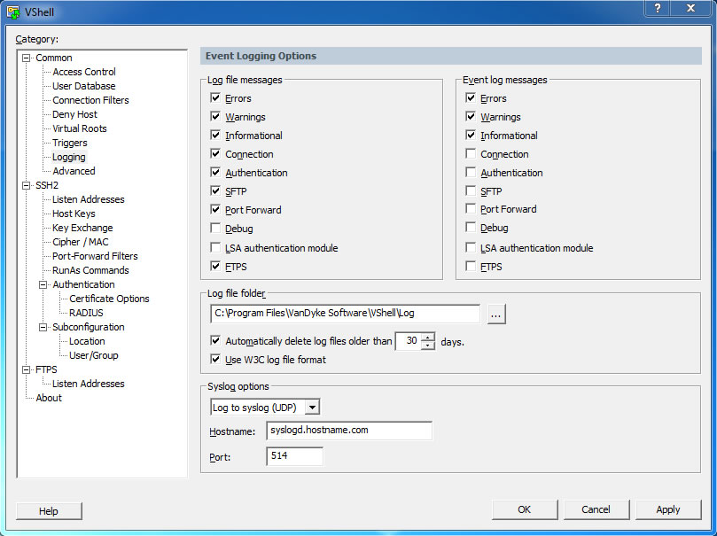This screenshot has height=536, width=717.
Task: Open the Log to syslog (UDP) dropdown
Action: (x=312, y=408)
